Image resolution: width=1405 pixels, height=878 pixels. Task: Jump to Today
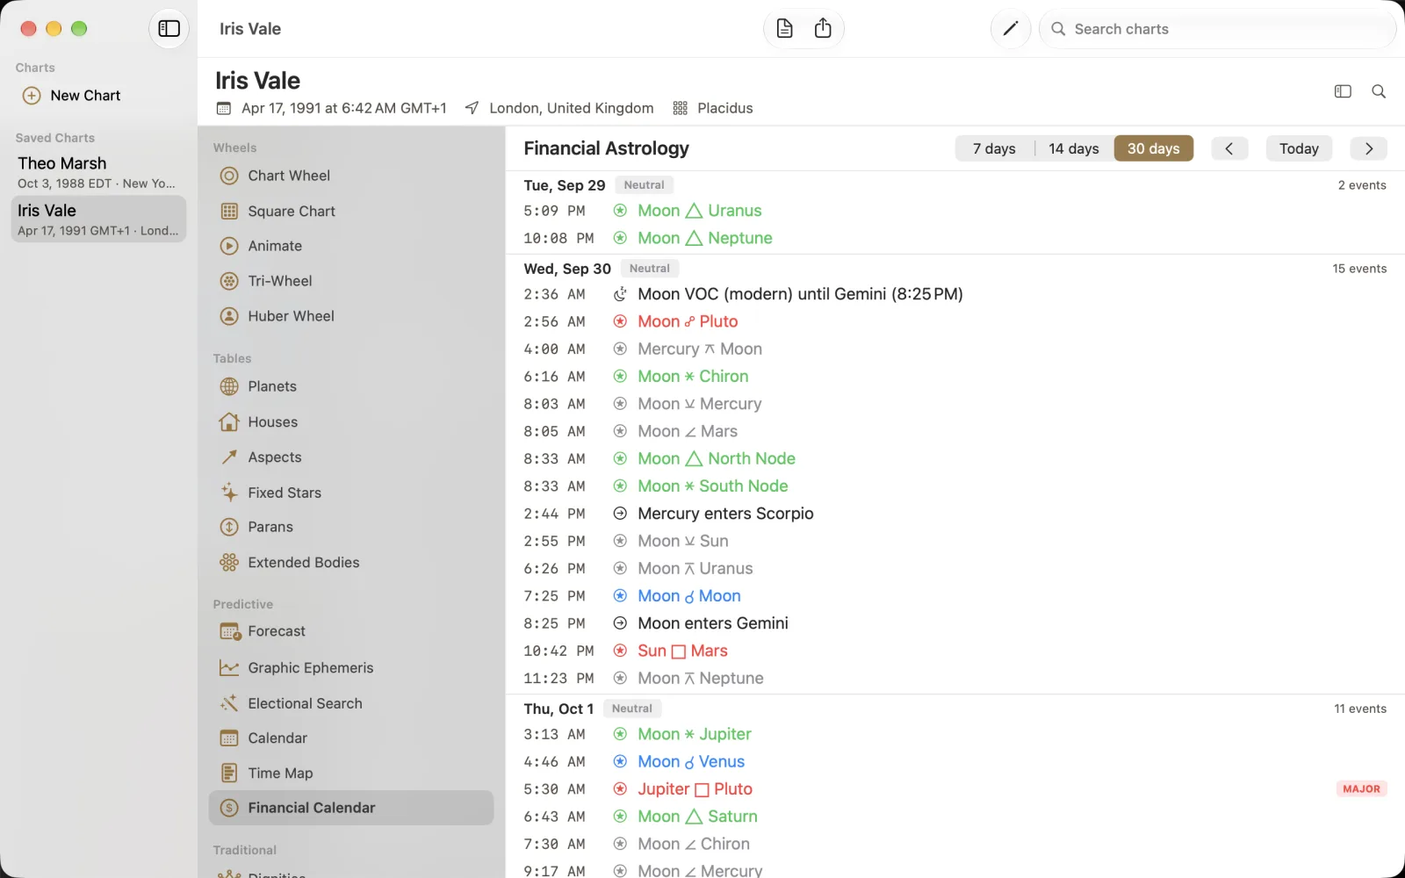click(1299, 148)
